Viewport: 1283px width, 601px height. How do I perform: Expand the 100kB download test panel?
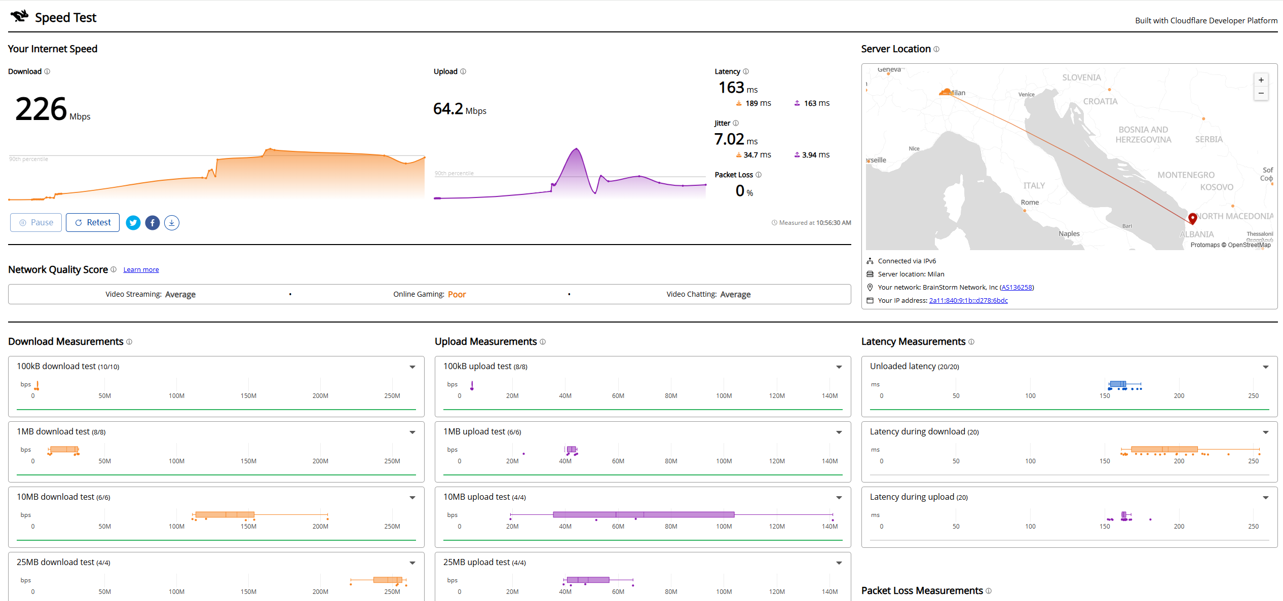click(412, 367)
